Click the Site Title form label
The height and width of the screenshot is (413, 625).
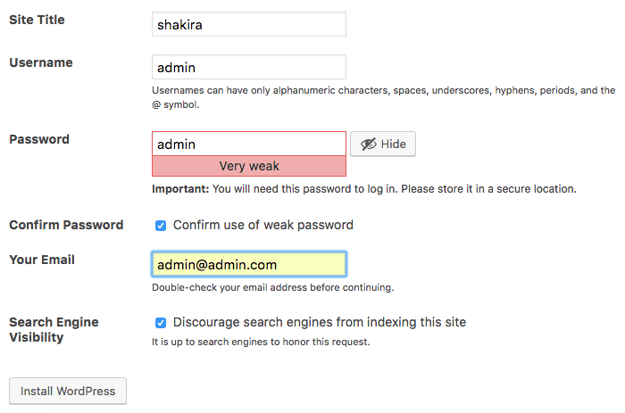coord(37,20)
